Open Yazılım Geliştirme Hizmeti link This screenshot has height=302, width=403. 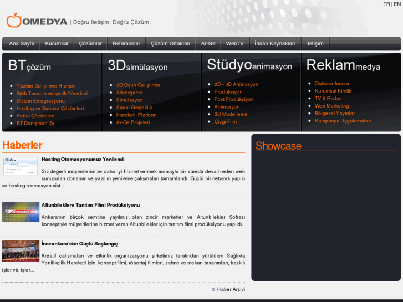tap(46, 86)
